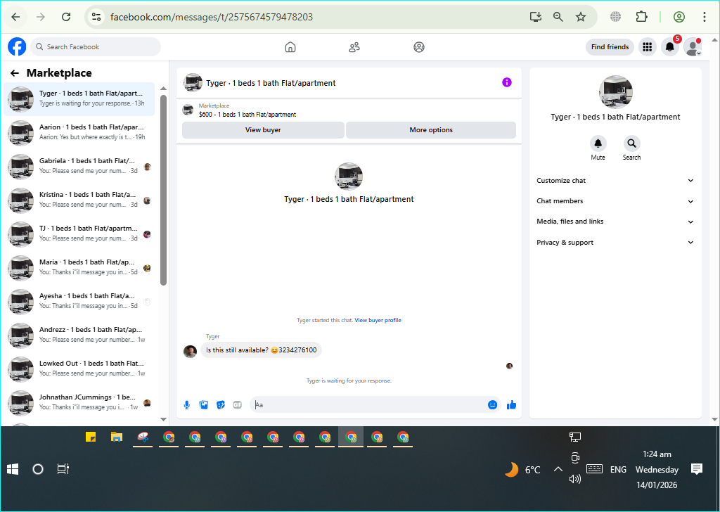Expand the Privacy & support section
Image resolution: width=720 pixels, height=512 pixels.
[615, 243]
